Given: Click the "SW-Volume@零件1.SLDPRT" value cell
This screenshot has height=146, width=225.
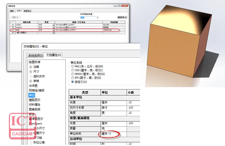Looking at the screenshot, I should tap(79, 30).
